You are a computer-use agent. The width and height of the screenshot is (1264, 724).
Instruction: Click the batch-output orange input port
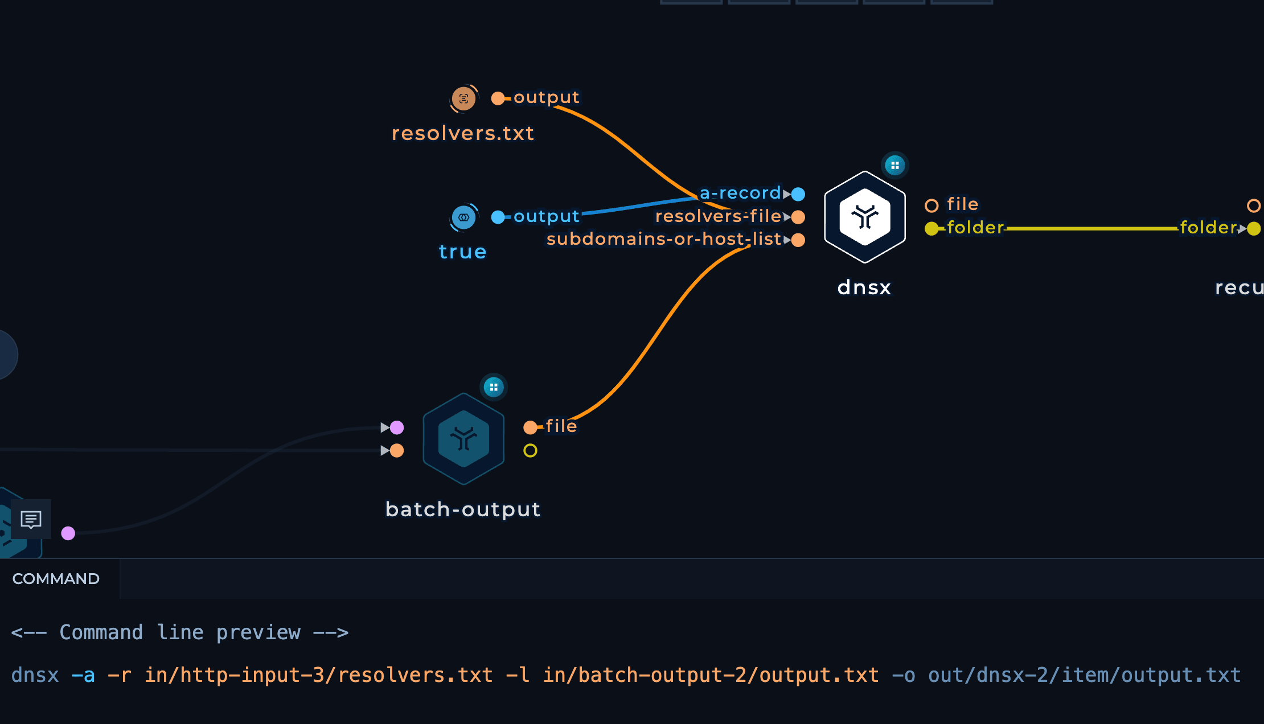397,451
